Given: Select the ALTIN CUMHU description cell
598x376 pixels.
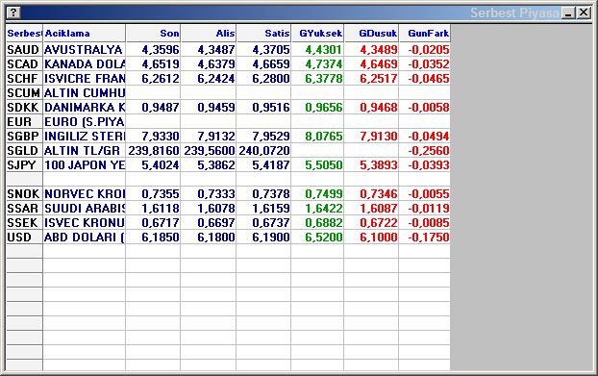Looking at the screenshot, I should pos(85,93).
